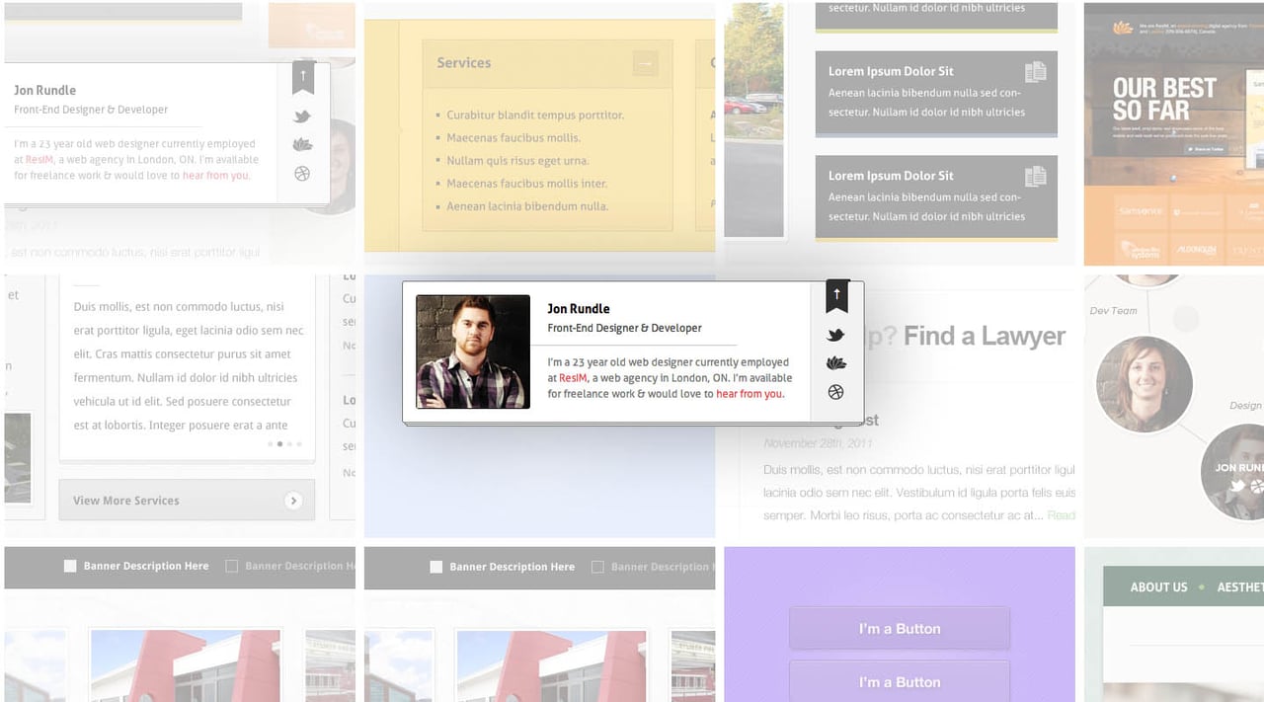This screenshot has width=1264, height=702.
Task: Select the Twitter bird icon on the top-left card
Action: coord(301,115)
